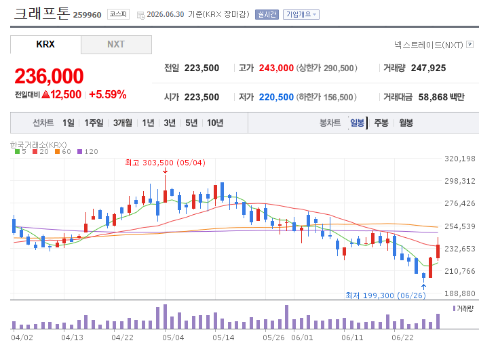Select the 3개월 line chart period
This screenshot has height=347, width=479.
(123, 123)
